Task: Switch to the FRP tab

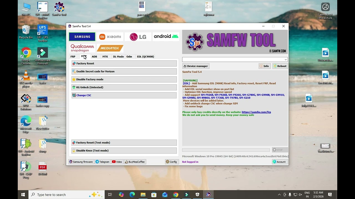Action: pos(73,56)
